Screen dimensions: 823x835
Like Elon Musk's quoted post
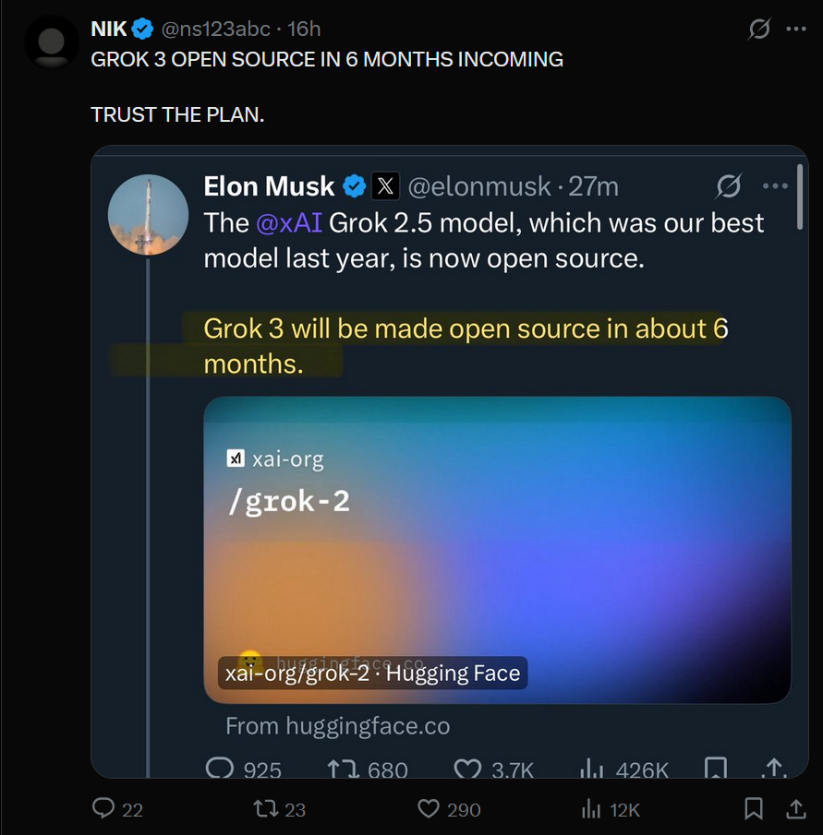point(467,769)
